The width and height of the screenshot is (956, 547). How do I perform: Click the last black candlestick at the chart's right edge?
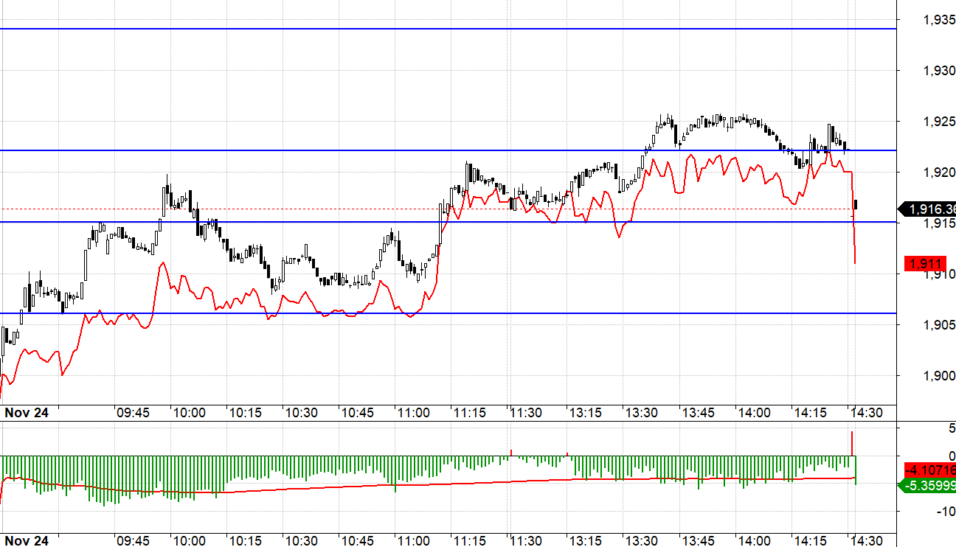[x=856, y=204]
